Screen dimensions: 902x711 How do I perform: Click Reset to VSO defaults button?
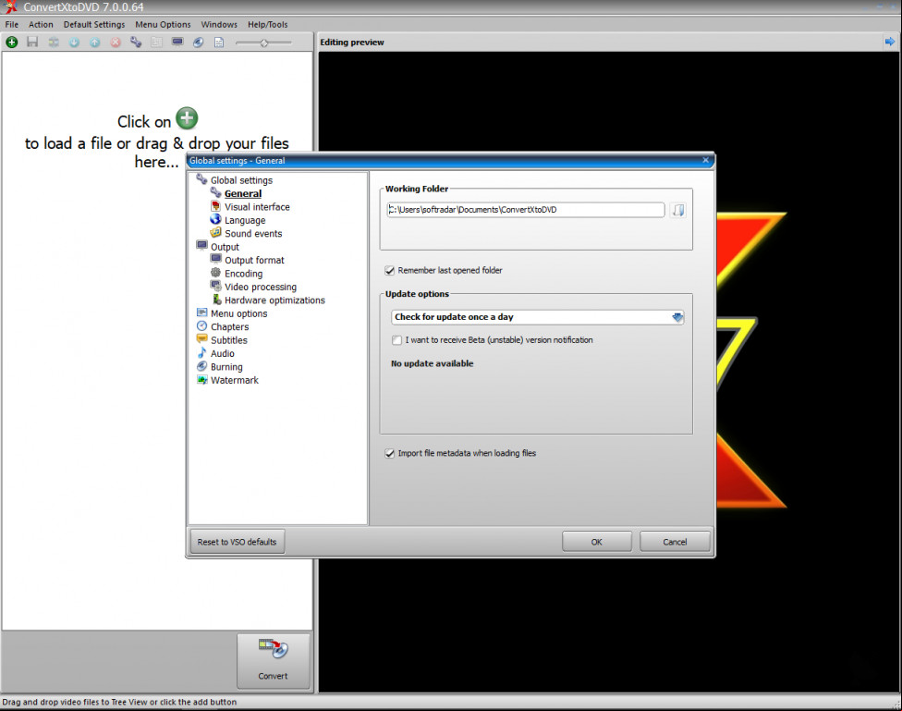pyautogui.click(x=237, y=542)
